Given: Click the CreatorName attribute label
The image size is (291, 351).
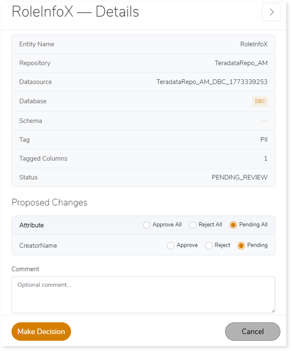Looking at the screenshot, I should pyautogui.click(x=38, y=246).
